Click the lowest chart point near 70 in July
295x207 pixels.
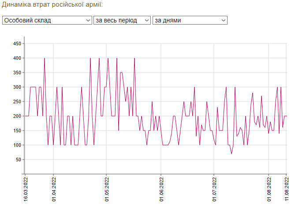click(232, 153)
